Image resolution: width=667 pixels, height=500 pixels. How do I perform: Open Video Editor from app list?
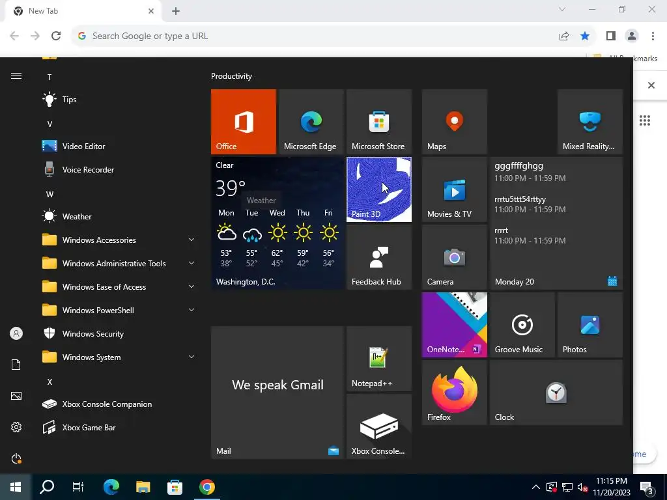119,146
